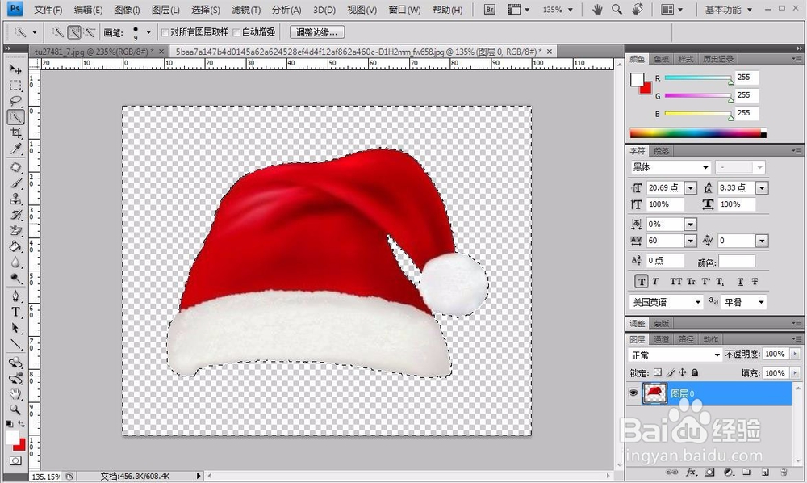Switch to the 历史记录 tab
807x483 pixels.
[x=718, y=59]
